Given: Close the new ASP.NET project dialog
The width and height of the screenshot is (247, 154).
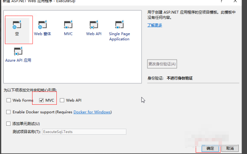Looking at the screenshot, I should (x=235, y=1).
